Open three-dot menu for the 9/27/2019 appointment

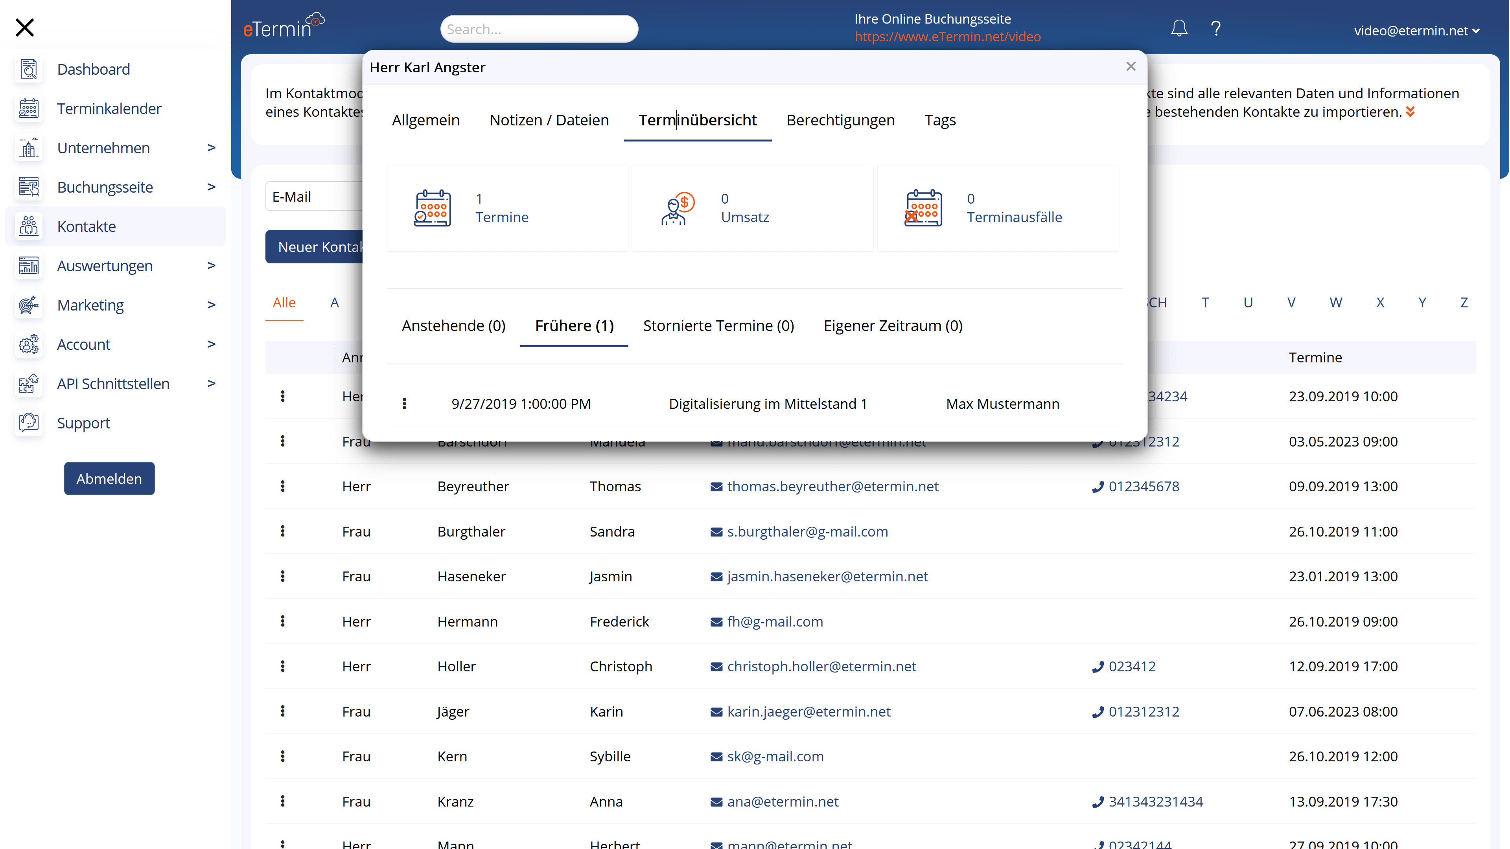(404, 404)
